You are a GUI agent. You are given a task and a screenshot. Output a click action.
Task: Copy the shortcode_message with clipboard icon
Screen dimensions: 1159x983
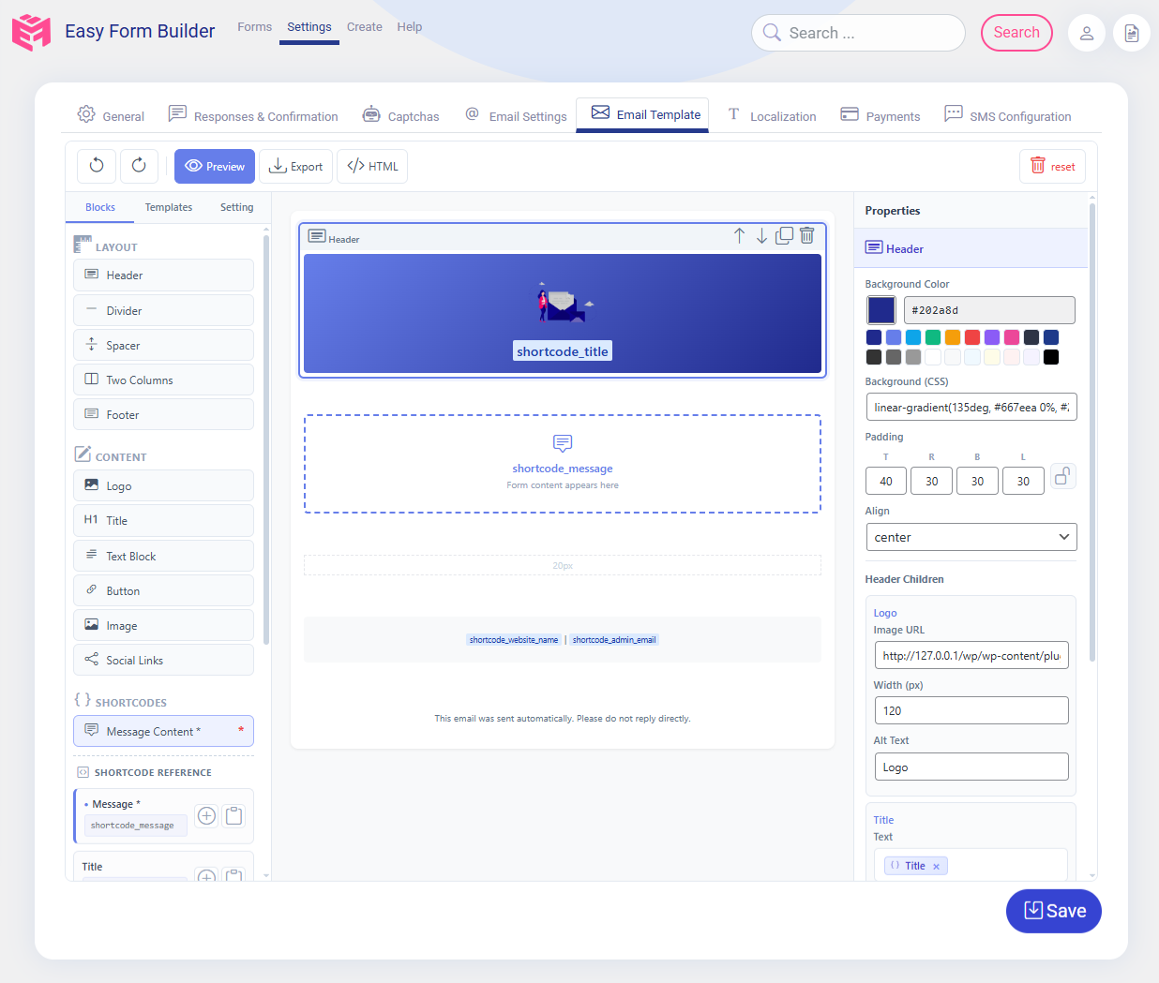point(233,815)
